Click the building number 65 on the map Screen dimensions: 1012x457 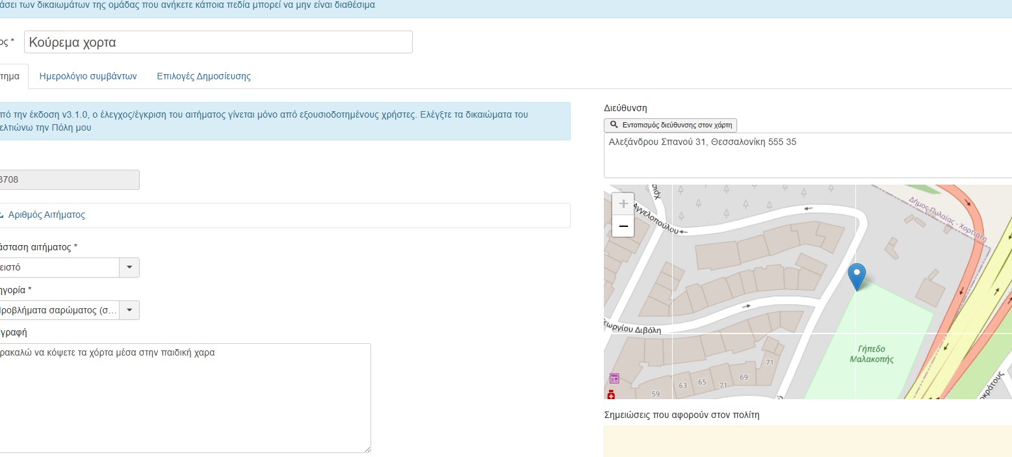click(x=702, y=382)
